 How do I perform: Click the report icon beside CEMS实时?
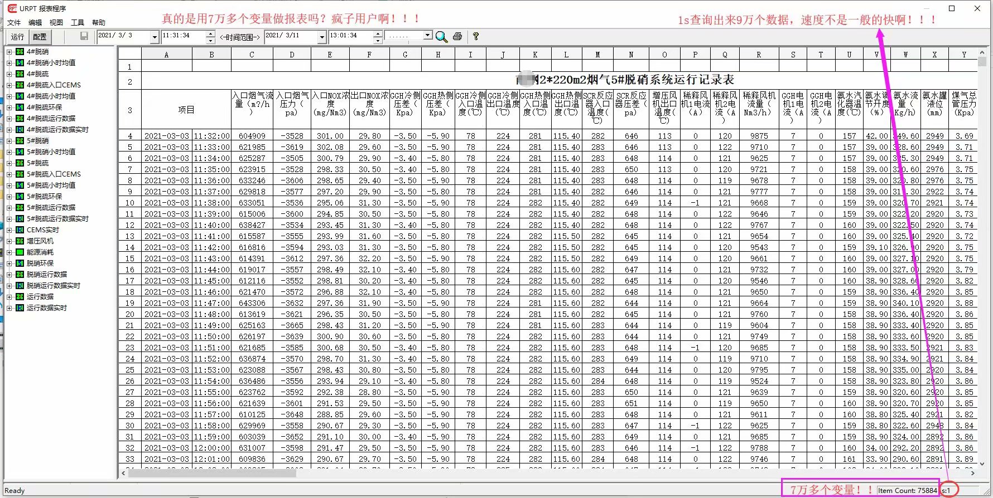20,230
